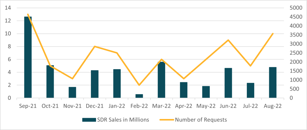
Task: Select the Aug-22 sales bar
Action: (273, 83)
